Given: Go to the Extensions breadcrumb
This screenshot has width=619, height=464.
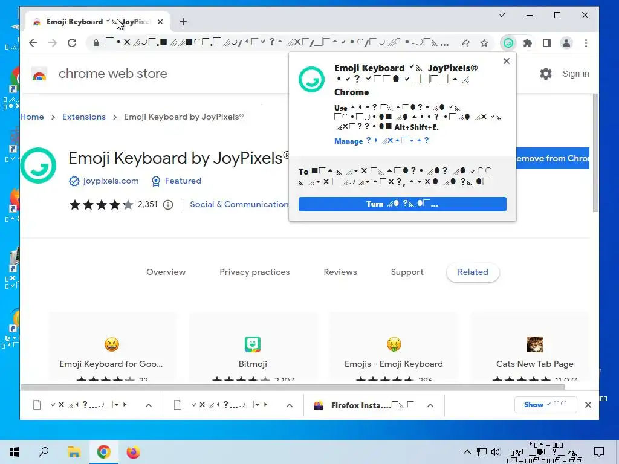Looking at the screenshot, I should pos(83,117).
